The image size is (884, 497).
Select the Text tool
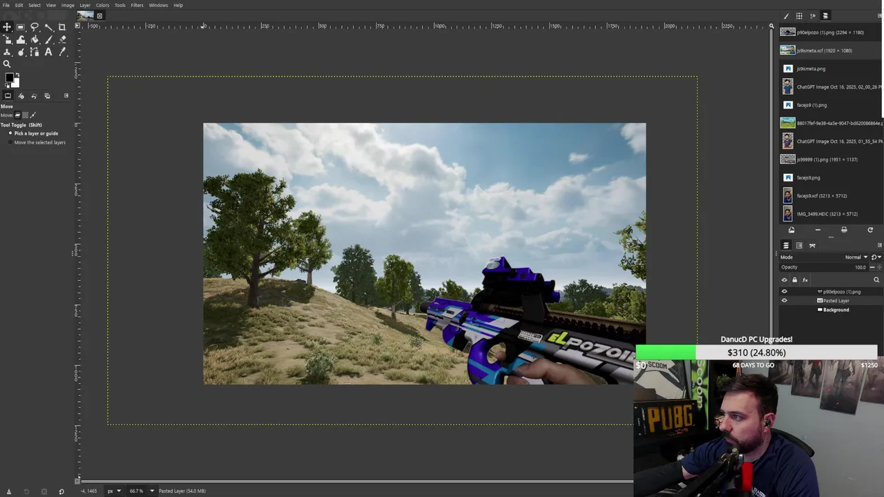(x=48, y=52)
